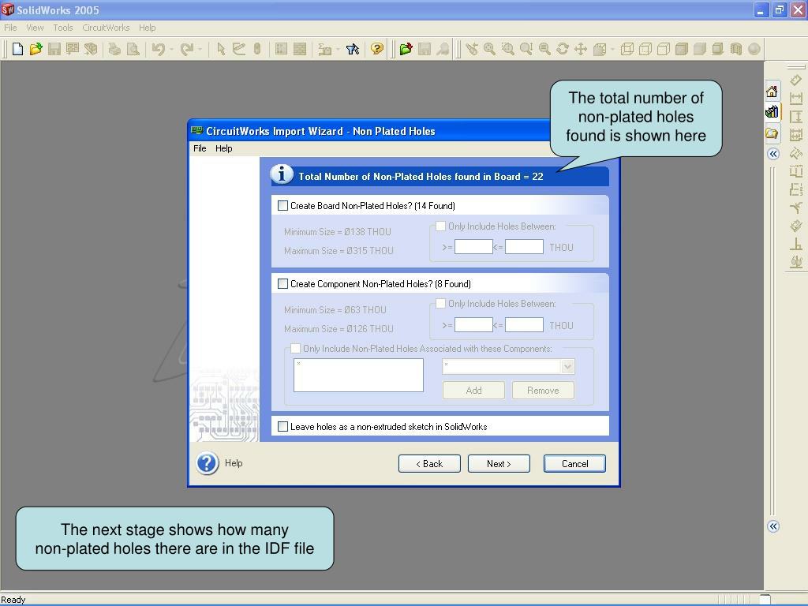Open the File menu in SolidWorks
This screenshot has height=606, width=808.
pos(10,28)
